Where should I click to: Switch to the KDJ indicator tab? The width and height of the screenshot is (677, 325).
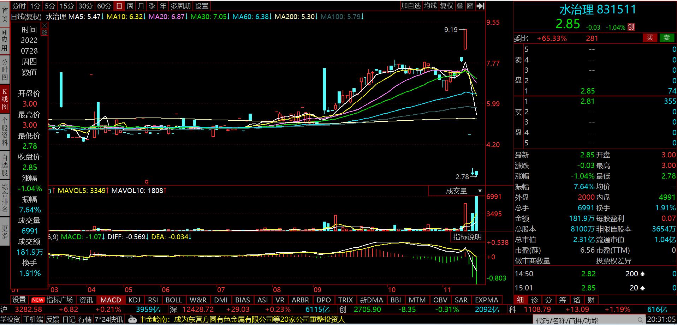click(134, 300)
